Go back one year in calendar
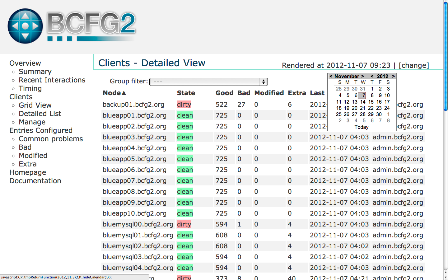The image size is (448, 280). pos(372,76)
